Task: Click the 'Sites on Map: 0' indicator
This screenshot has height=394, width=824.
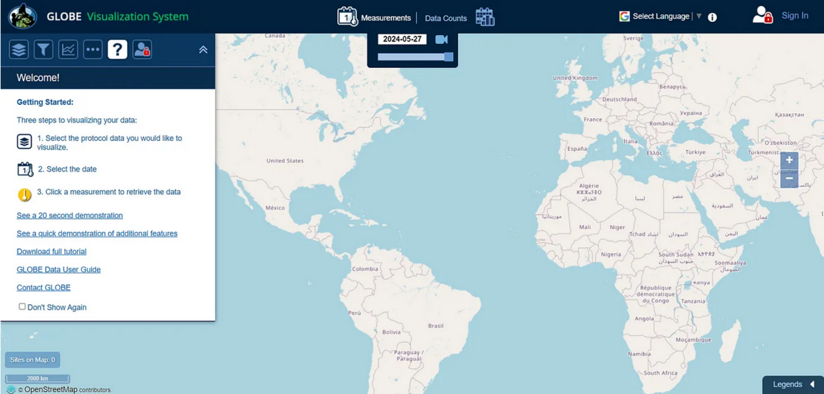Action: [33, 360]
